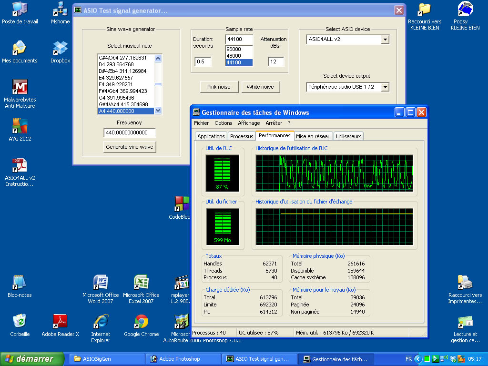Click the 05:17 clock

[475, 359]
